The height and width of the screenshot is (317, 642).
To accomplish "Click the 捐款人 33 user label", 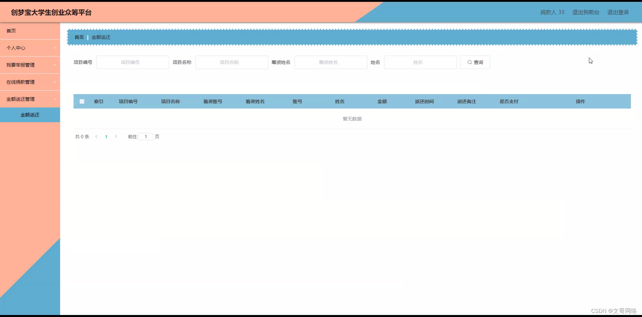I will click(x=552, y=12).
